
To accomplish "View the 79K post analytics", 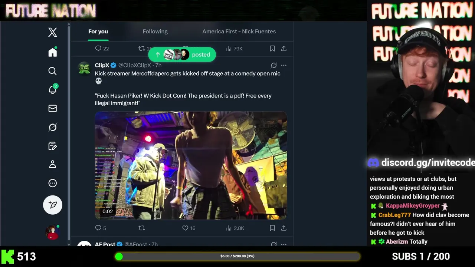I will point(234,49).
